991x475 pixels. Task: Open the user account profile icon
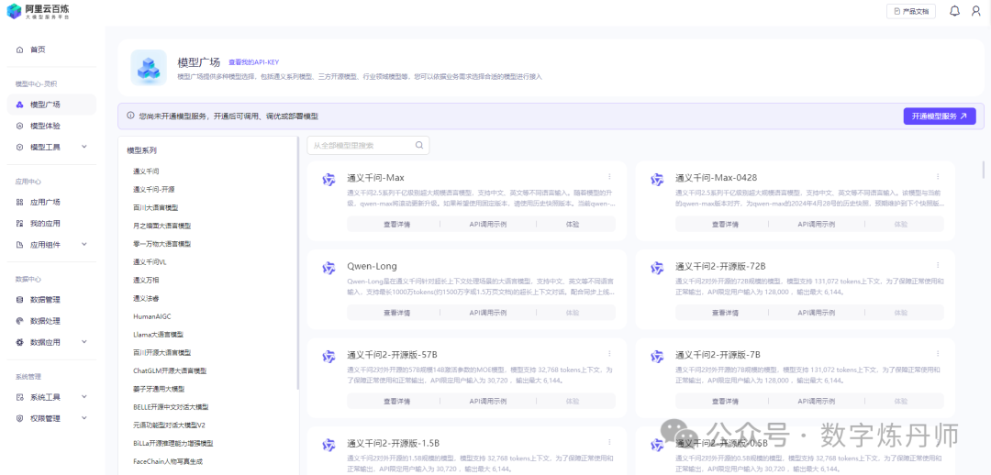coord(975,11)
